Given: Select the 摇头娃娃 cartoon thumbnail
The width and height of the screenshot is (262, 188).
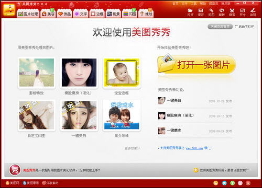Looking at the screenshot, I should [122, 115].
